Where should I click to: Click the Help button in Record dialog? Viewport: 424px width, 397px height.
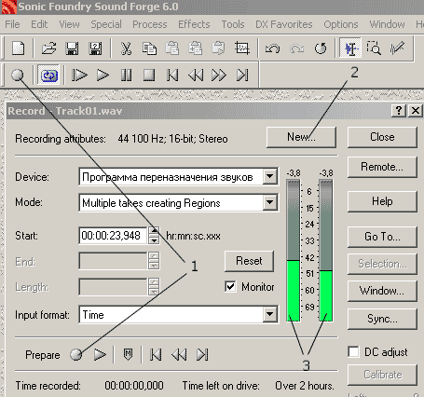(x=382, y=201)
